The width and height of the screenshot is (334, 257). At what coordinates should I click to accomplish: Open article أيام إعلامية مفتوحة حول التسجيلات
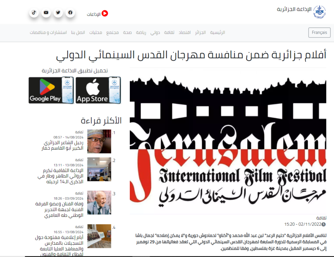[59, 246]
